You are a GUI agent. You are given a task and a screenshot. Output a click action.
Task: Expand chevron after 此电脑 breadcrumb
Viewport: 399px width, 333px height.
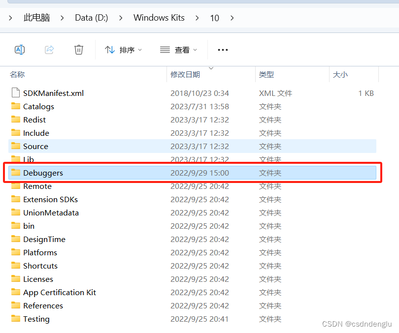[62, 18]
